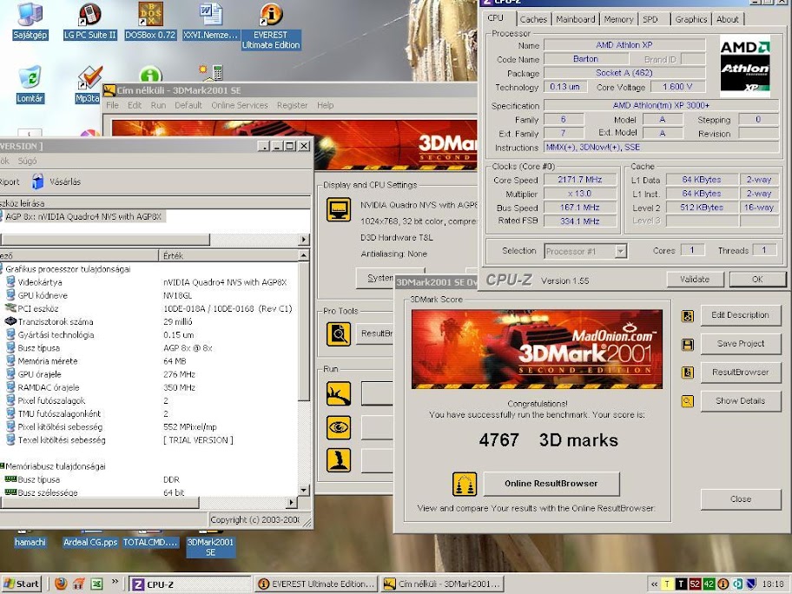
Task: Click the ResultBrowser magnifier icon in Pro Tools
Action: click(x=339, y=333)
